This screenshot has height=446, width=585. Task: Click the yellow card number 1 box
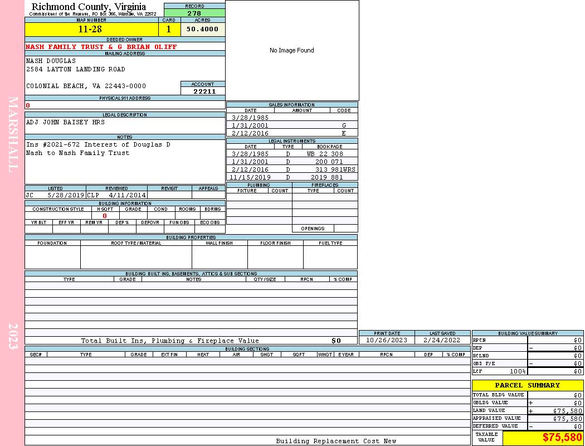click(169, 30)
